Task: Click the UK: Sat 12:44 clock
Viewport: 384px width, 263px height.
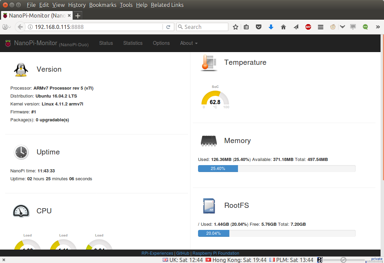Action: coord(183,260)
